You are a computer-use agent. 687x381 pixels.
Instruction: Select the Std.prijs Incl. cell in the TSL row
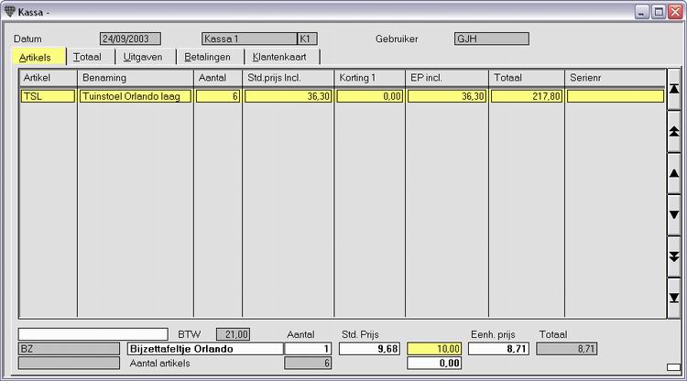[x=288, y=96]
